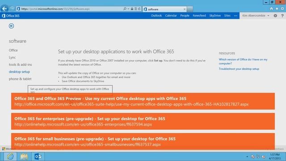
Task: Select phone & tablet in sidebar
Action: coord(20,79)
